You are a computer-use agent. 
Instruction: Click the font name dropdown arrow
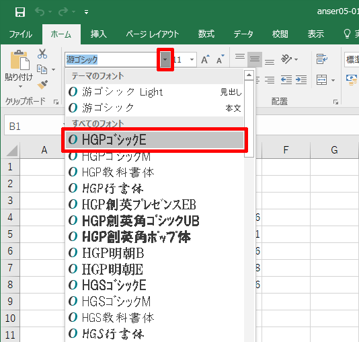[x=165, y=60]
